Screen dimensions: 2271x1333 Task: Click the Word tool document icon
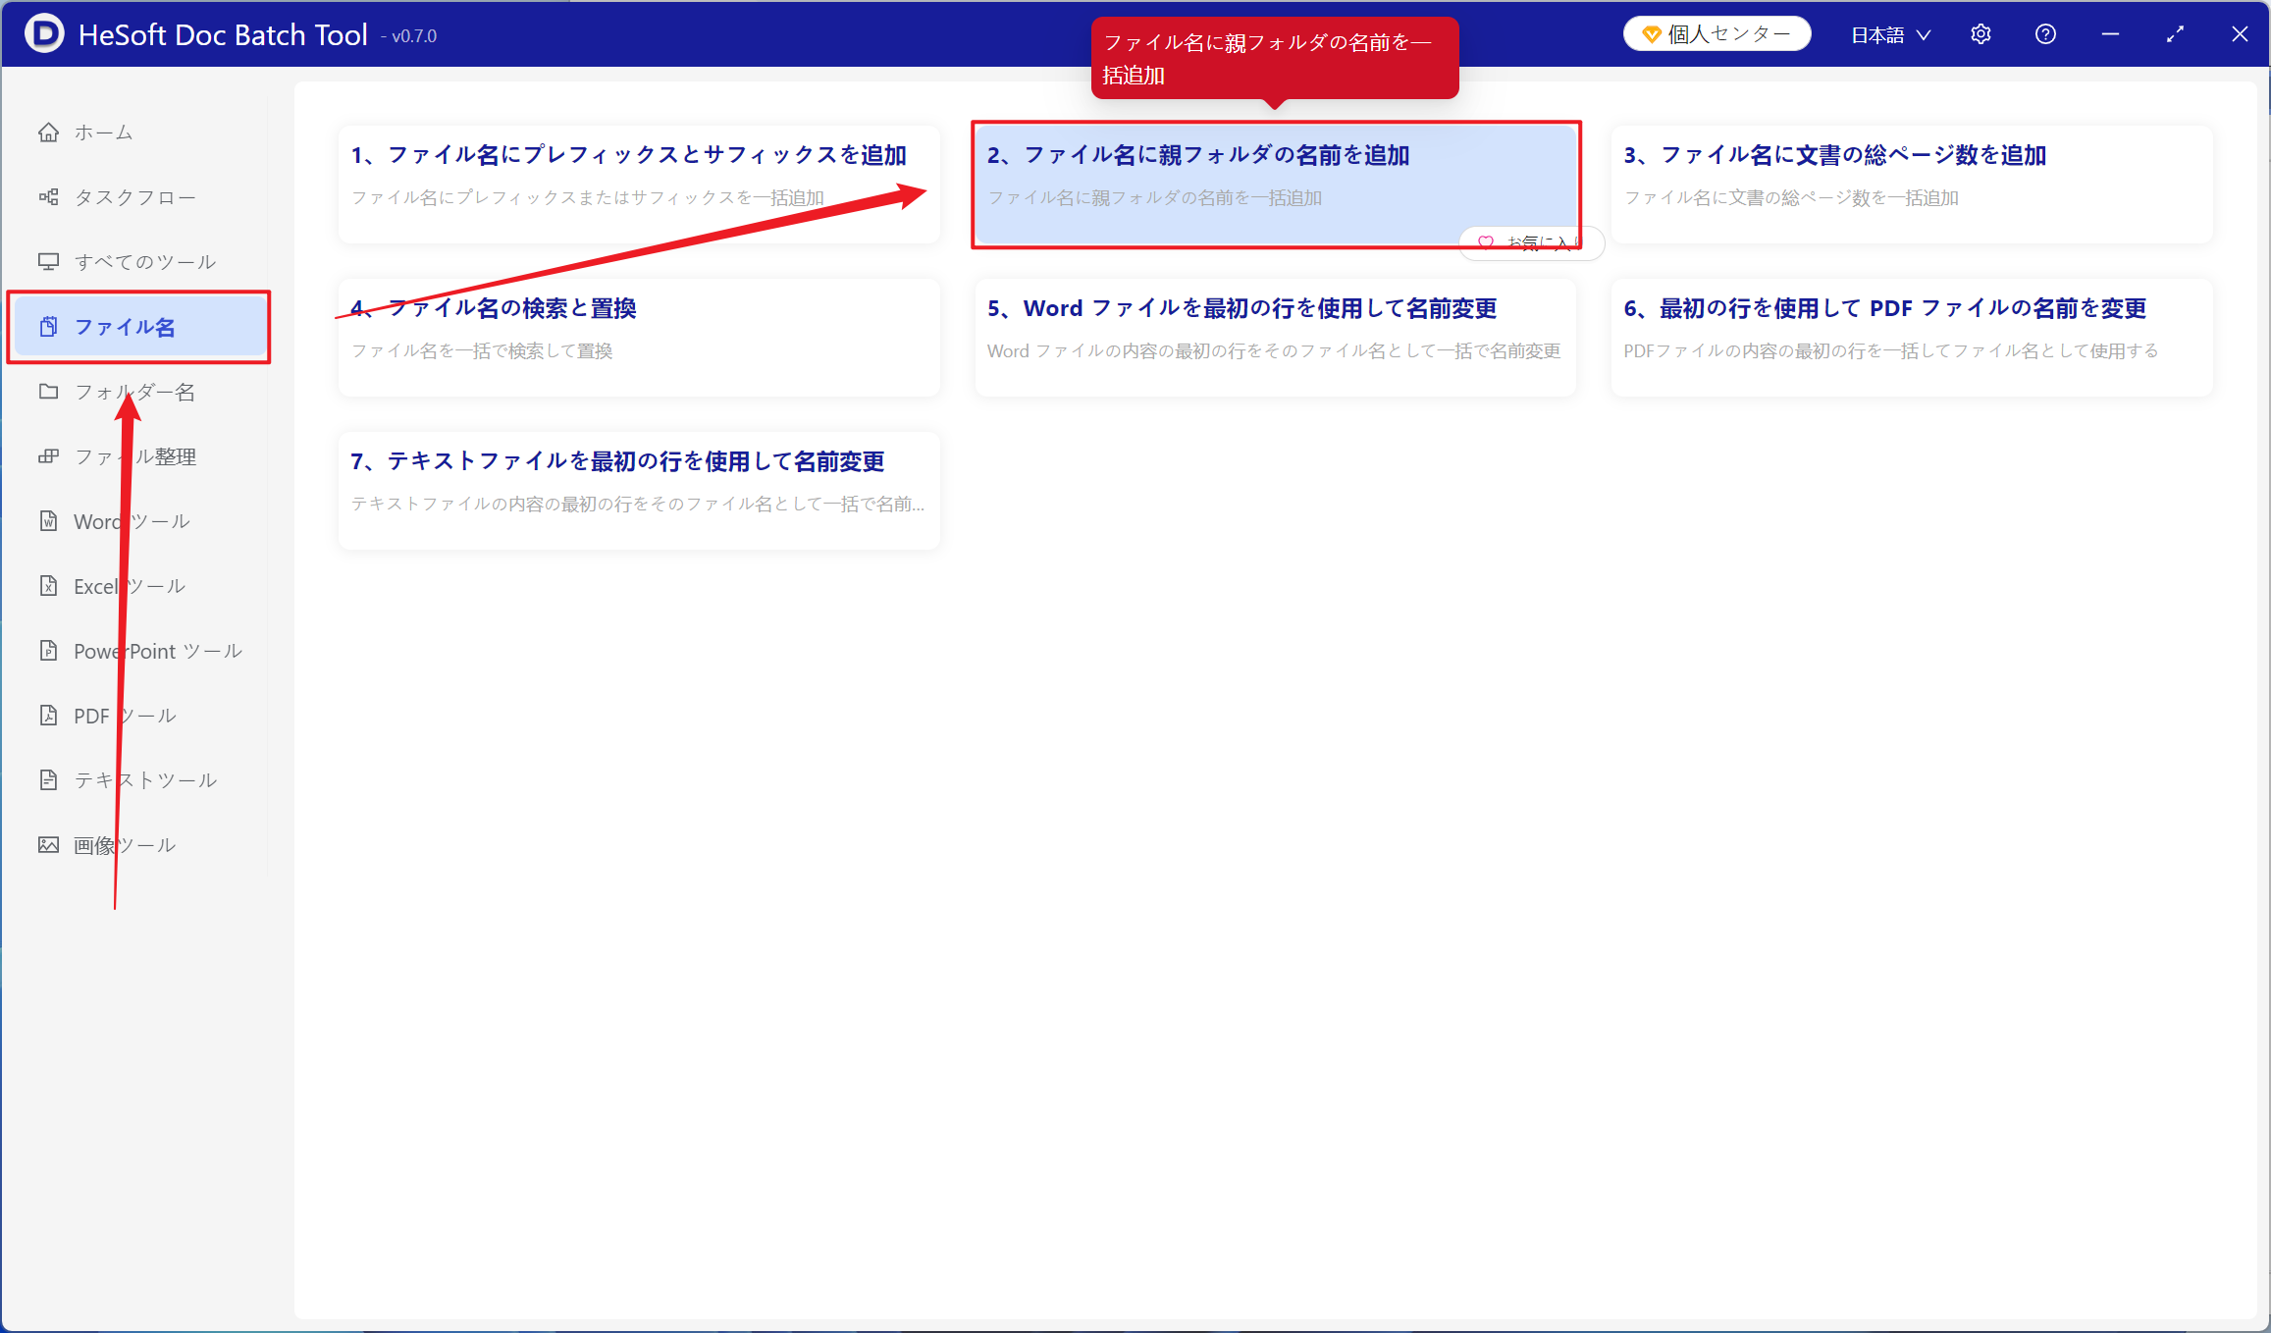(48, 521)
